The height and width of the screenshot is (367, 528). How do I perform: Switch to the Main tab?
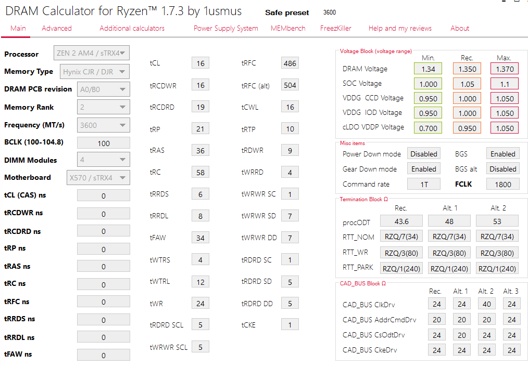[18, 28]
